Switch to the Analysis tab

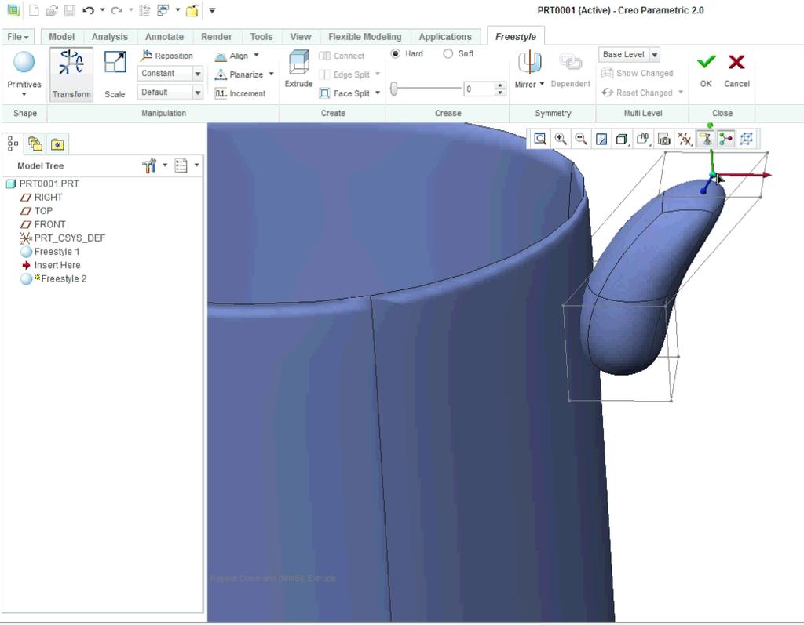click(x=110, y=37)
